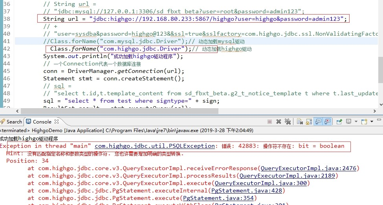The height and width of the screenshot is (205, 383).
Task: Click the System.out.println statement line
Action: (113, 56)
